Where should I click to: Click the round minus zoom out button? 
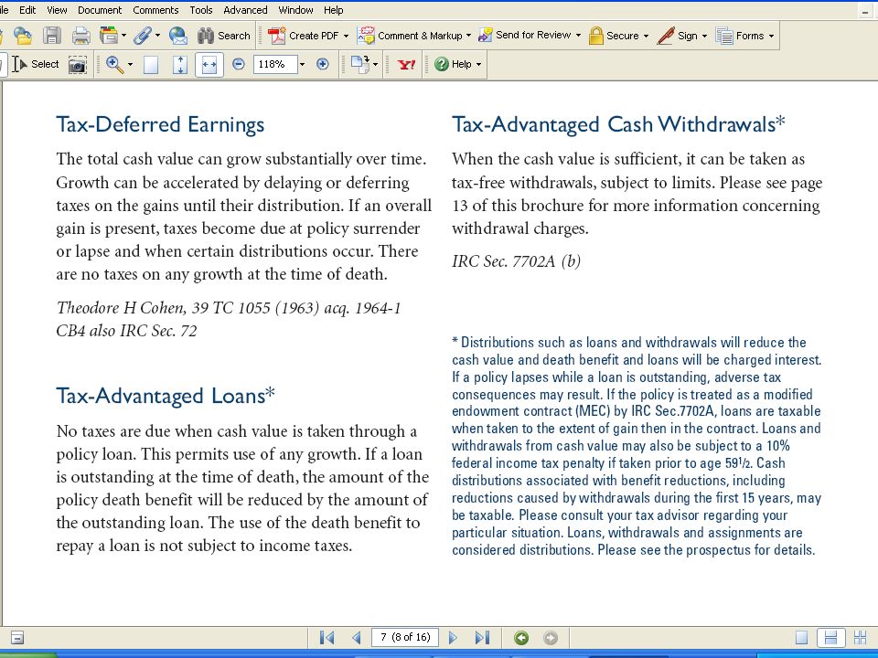pyautogui.click(x=239, y=64)
